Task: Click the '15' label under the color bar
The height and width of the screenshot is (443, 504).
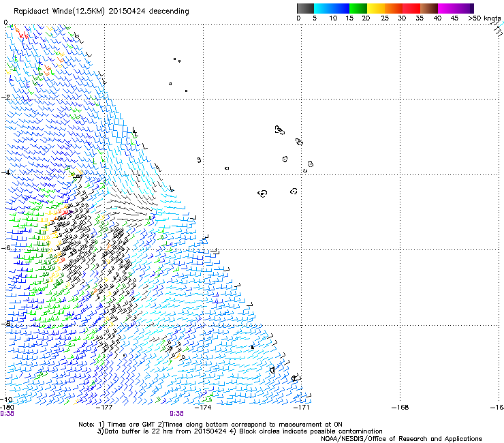Action: point(349,18)
